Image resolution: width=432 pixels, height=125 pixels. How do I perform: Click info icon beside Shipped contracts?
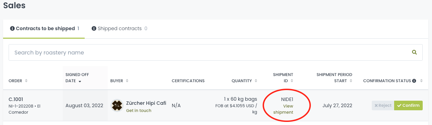point(94,28)
